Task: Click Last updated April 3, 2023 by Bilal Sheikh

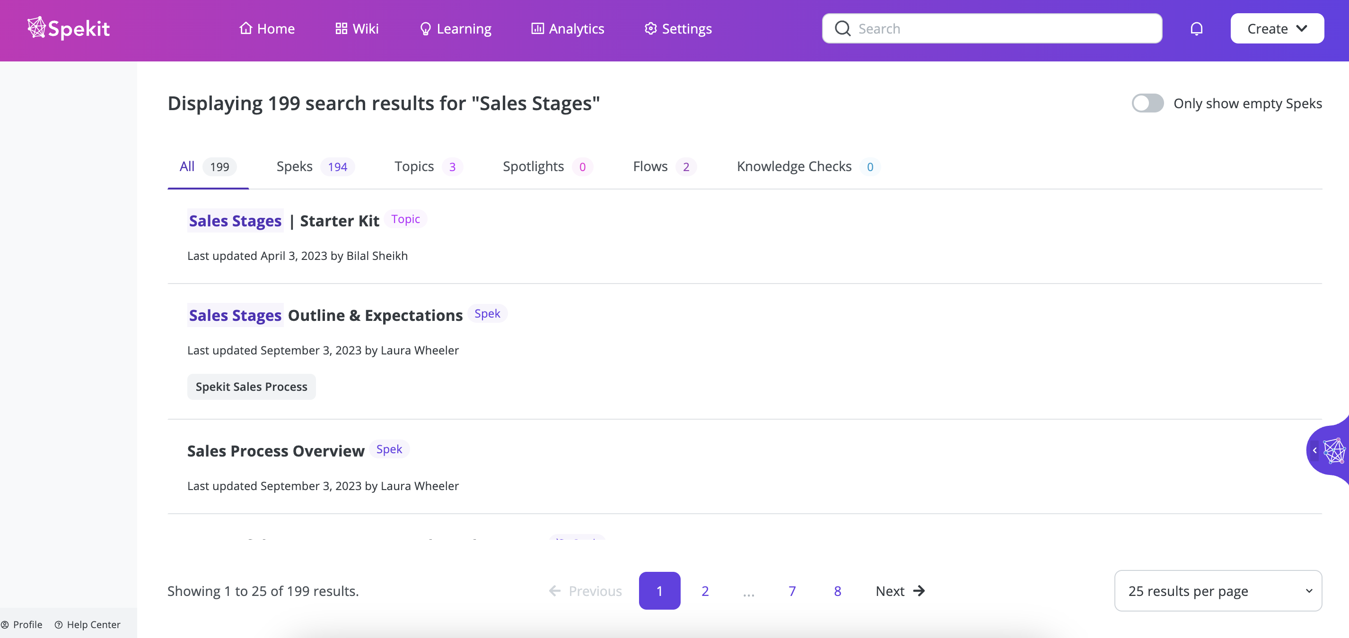Action: pos(298,255)
